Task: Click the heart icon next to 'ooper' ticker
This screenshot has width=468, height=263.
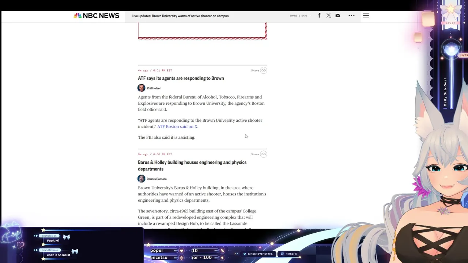Action: (181, 251)
